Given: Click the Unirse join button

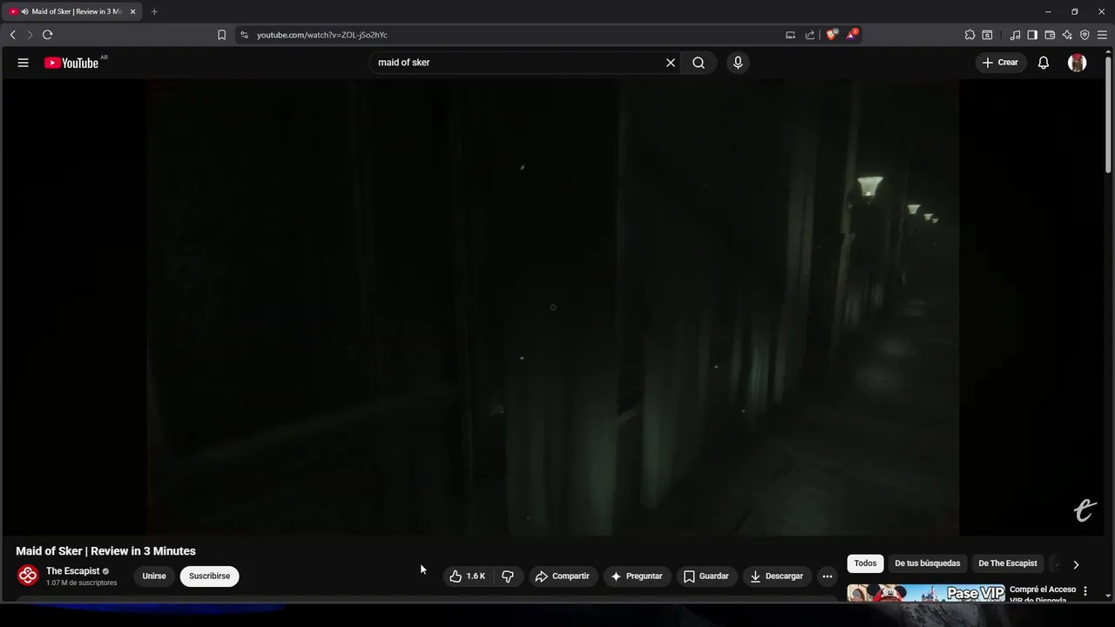Looking at the screenshot, I should [x=154, y=576].
